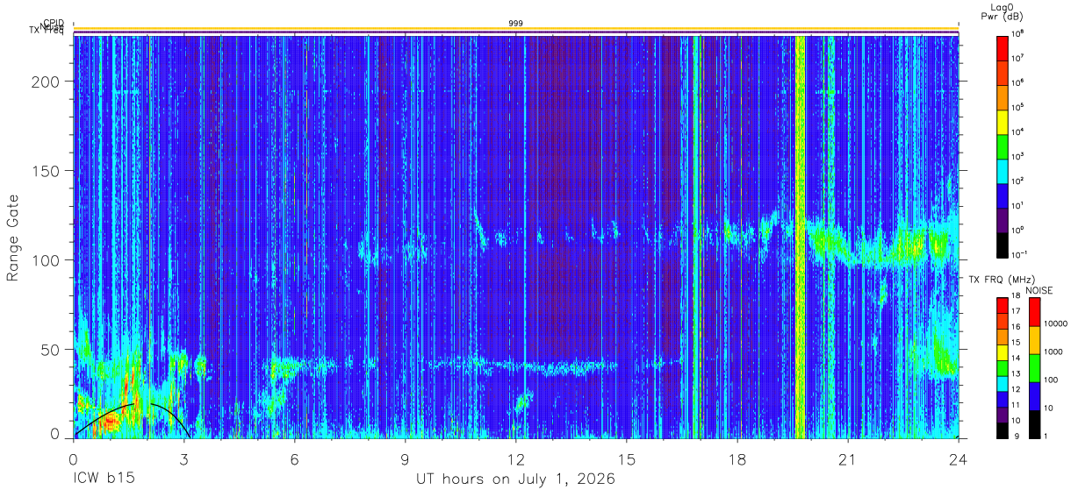The image size is (1078, 497).
Task: Click the 10^-1 label on the Lag0 colorbar
Action: (1019, 254)
